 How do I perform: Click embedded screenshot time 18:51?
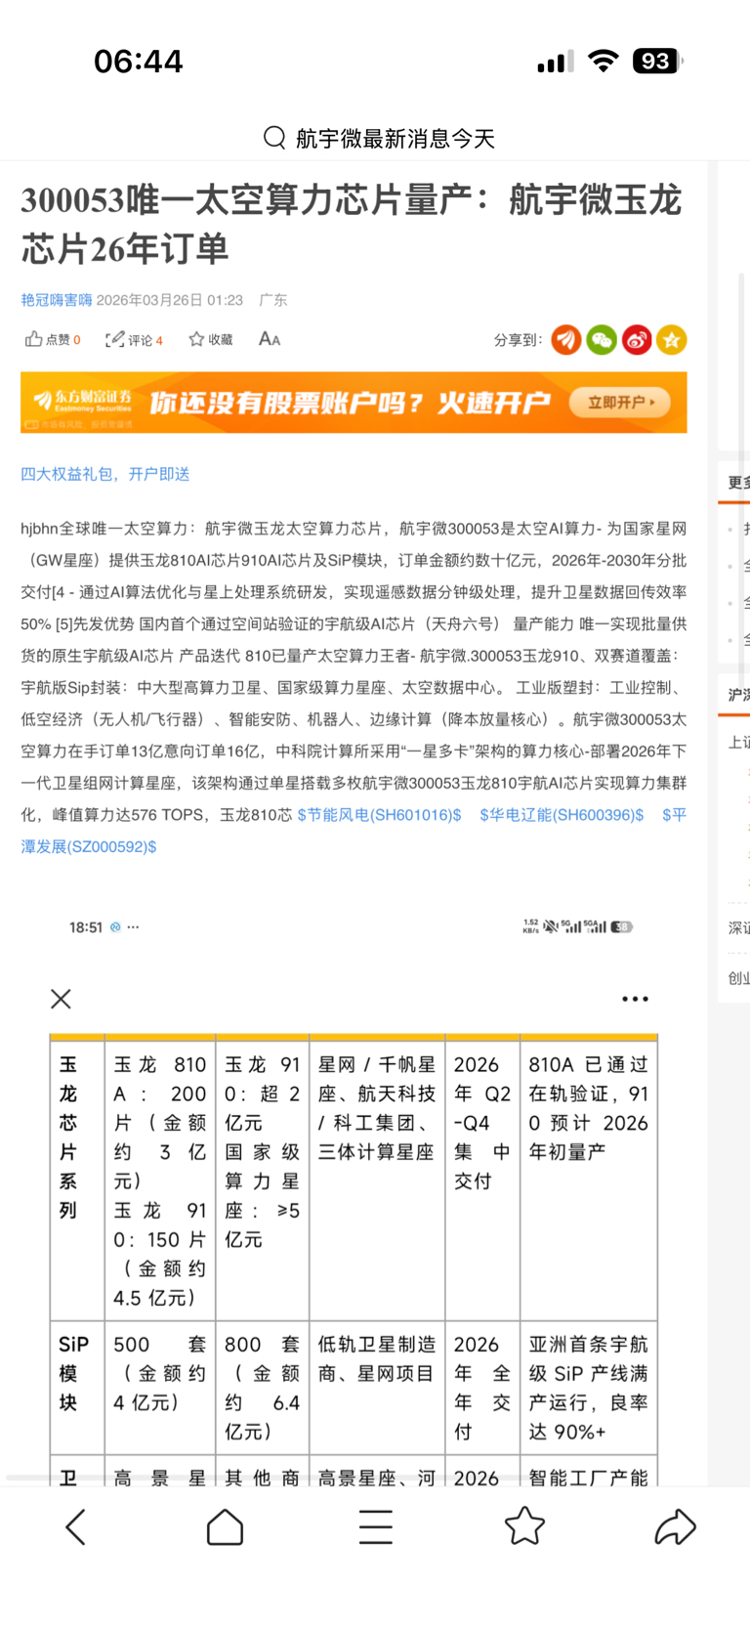click(86, 927)
